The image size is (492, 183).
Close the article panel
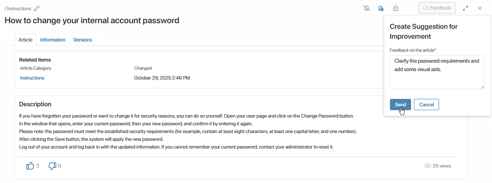pos(480,8)
